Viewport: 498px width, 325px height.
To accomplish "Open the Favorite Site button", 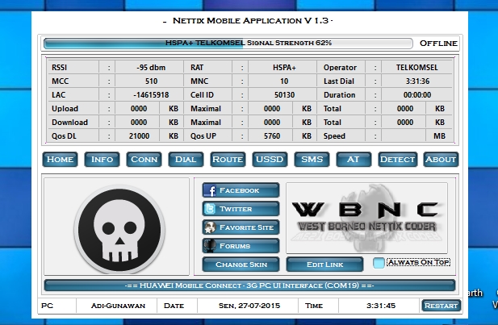I will tap(241, 227).
